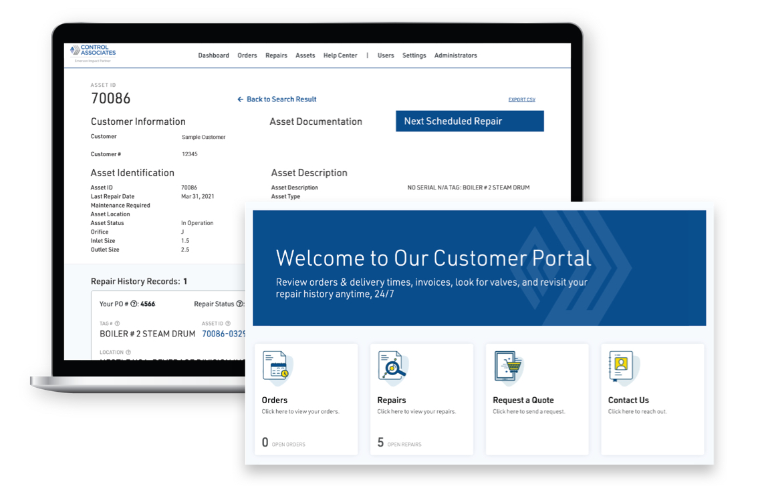
Task: Select the Asset Documentation heading
Action: click(315, 121)
